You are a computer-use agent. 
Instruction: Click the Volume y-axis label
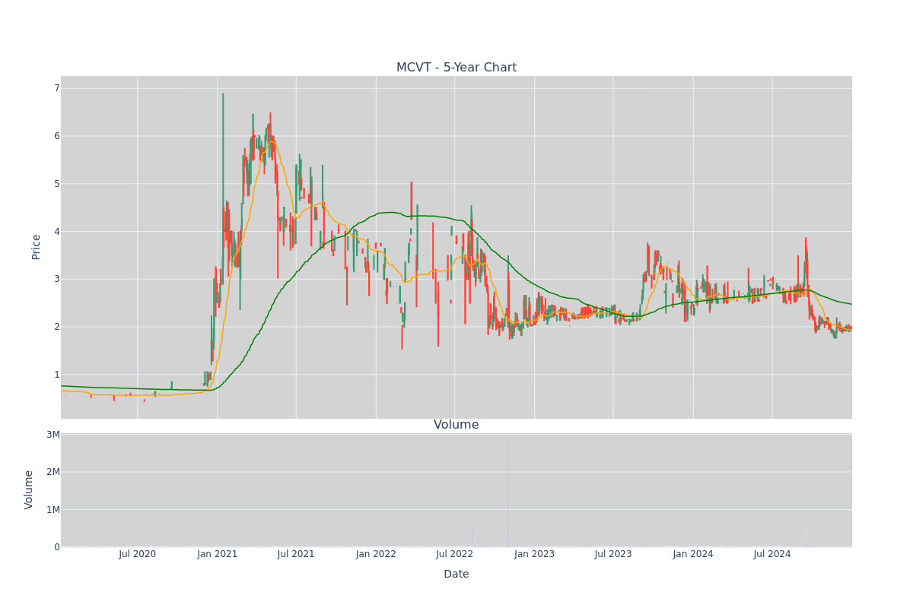click(30, 489)
